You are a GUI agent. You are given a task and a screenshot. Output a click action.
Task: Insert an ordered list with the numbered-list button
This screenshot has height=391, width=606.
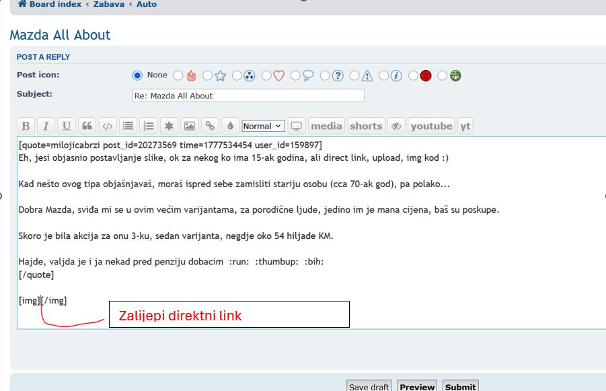[149, 126]
